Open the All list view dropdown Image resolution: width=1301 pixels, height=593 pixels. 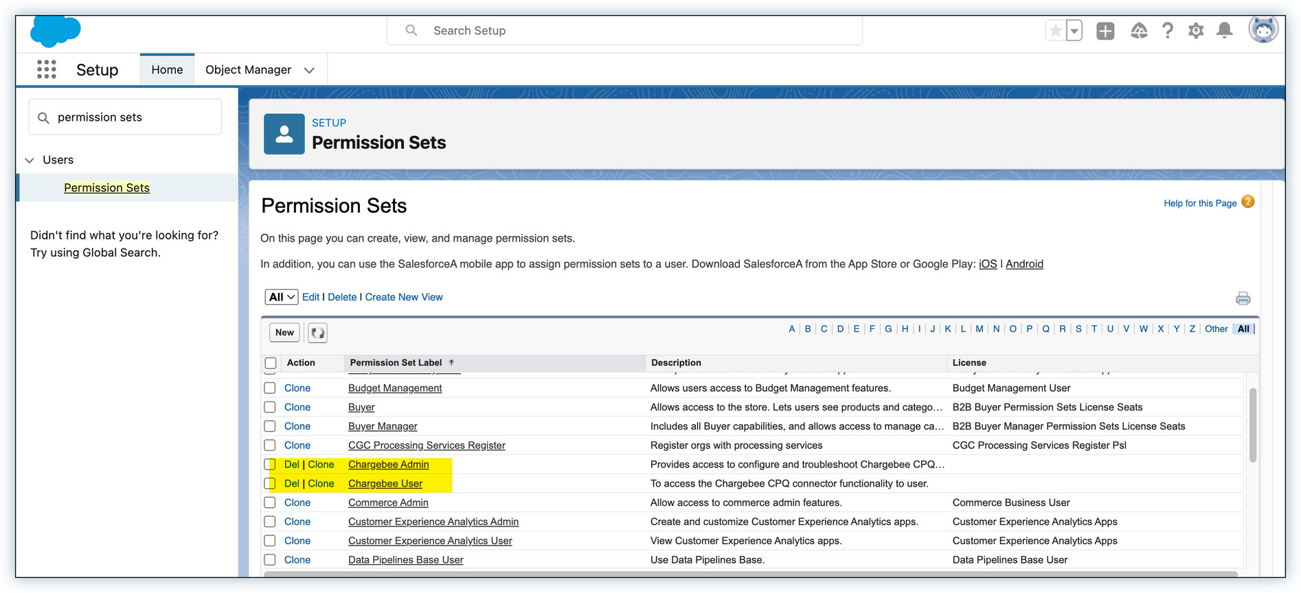pyautogui.click(x=282, y=297)
